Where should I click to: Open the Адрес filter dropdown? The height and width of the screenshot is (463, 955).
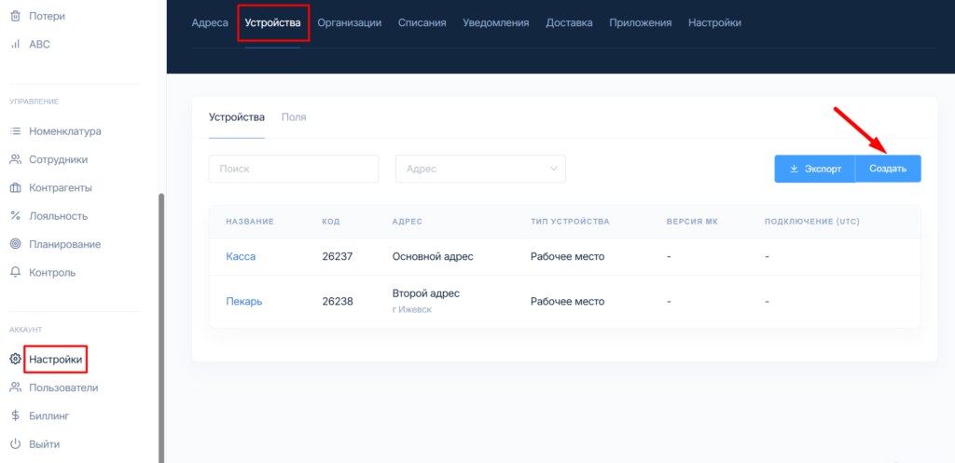[x=480, y=169]
